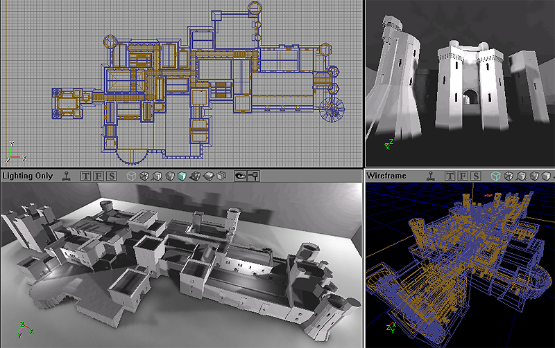This screenshot has width=555, height=348.
Task: Select cube-on-tripod icon in Lighting Only toolbar
Action: [157, 176]
